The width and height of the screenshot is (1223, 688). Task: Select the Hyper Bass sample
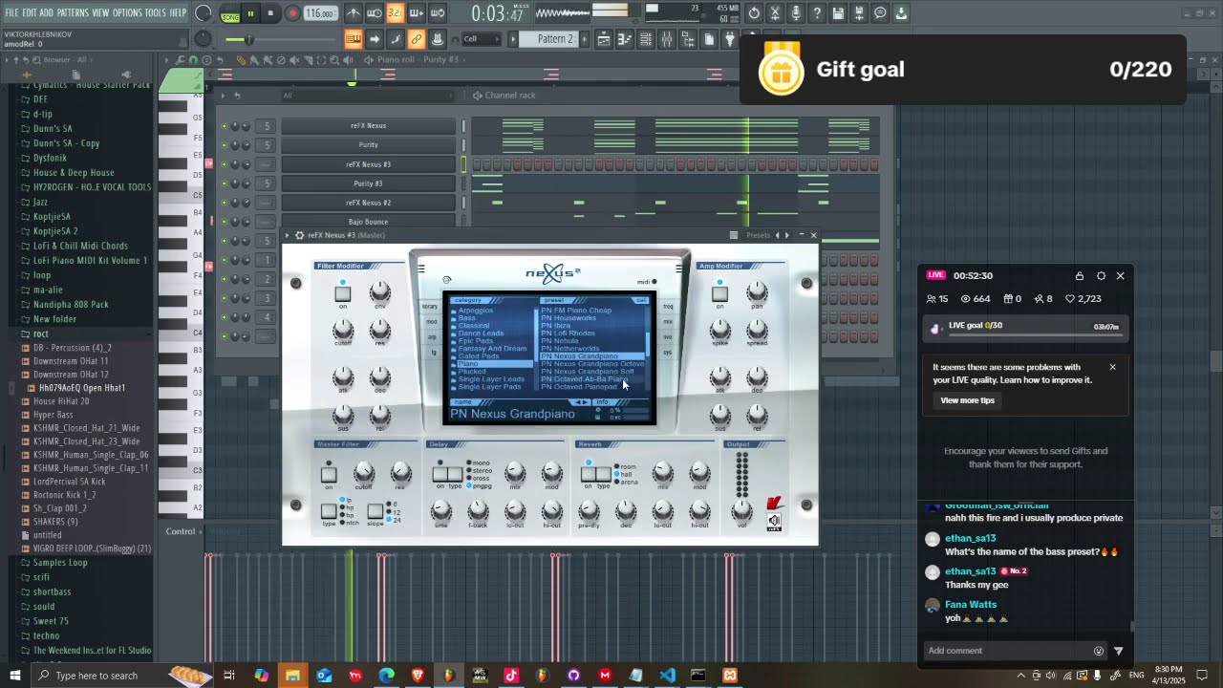coord(53,415)
